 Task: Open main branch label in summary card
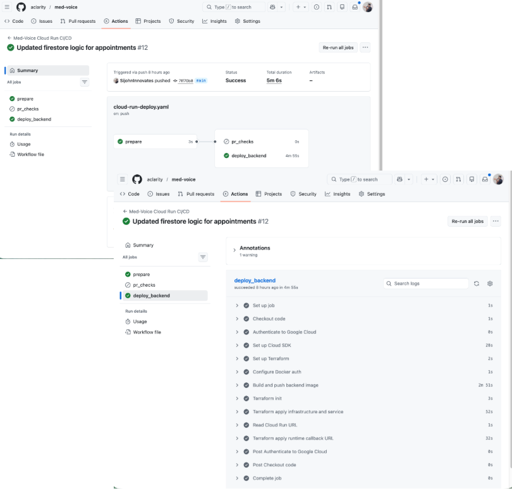click(x=201, y=81)
